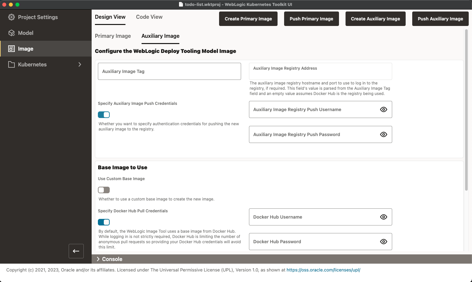Disable Specify Auxiliary Image Push Credentials switch

pos(104,115)
